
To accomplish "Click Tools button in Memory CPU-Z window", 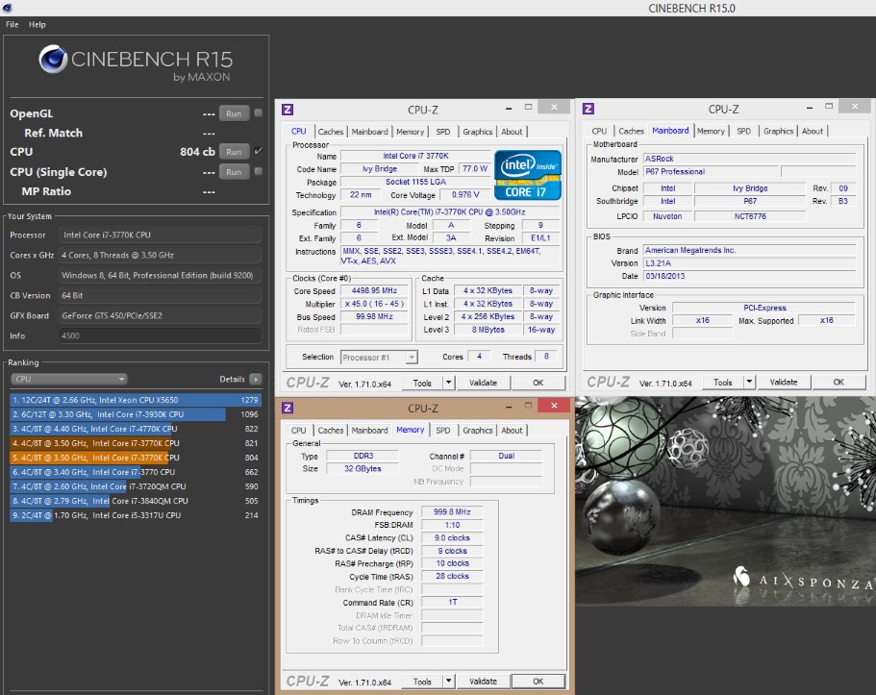I will [x=422, y=681].
